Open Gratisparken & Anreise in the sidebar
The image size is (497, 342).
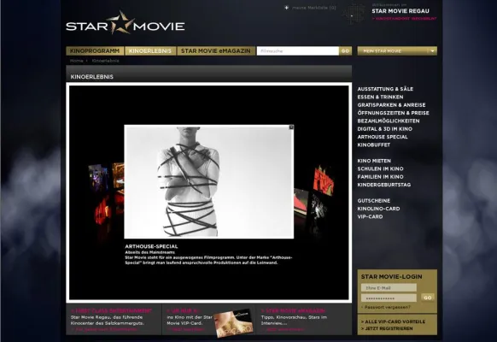pos(391,105)
